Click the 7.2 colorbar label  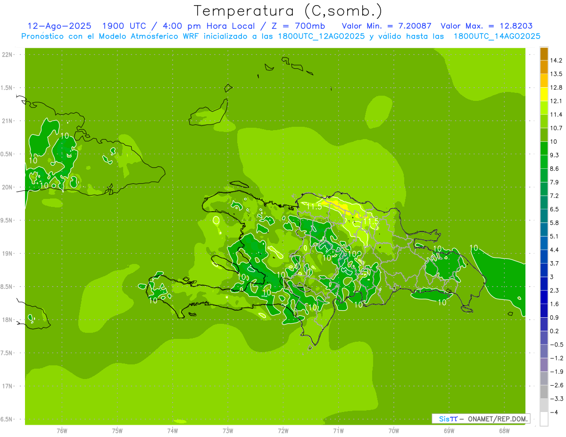click(x=555, y=196)
